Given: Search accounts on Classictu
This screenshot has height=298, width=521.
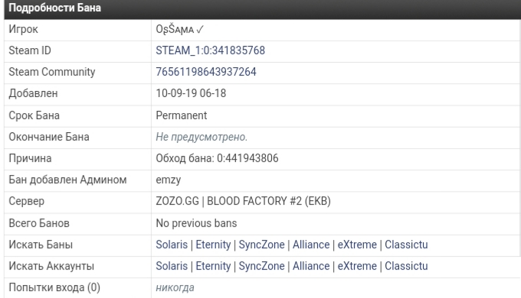Looking at the screenshot, I should (406, 266).
